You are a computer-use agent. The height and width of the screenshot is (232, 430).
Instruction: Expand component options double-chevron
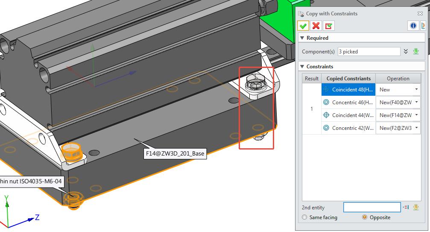[x=406, y=52]
